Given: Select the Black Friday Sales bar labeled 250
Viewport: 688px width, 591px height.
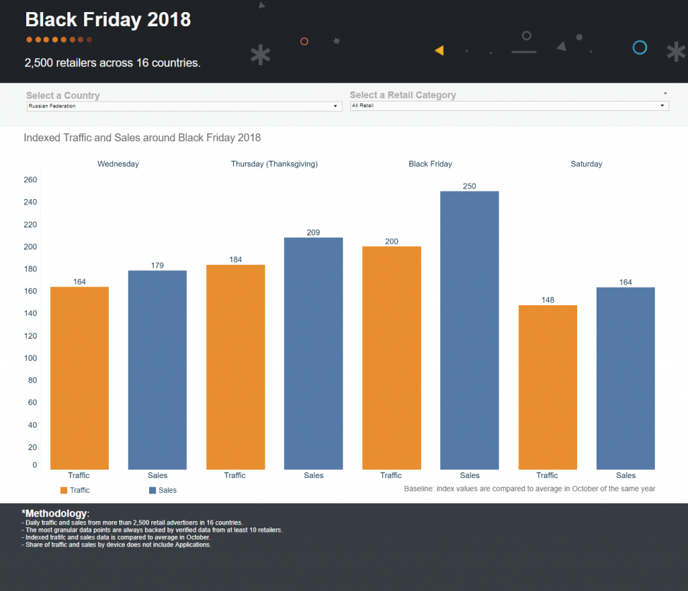Looking at the screenshot, I should tap(470, 329).
